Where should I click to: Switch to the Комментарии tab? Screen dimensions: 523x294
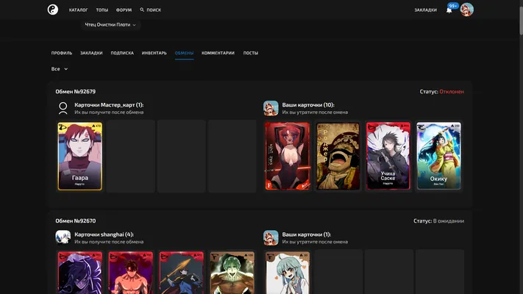tap(218, 53)
